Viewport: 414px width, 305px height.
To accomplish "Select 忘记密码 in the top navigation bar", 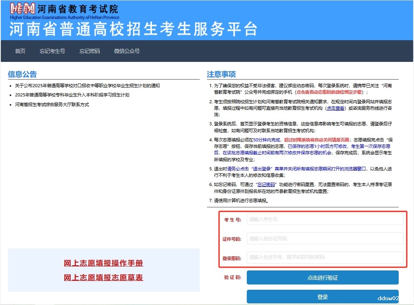I will point(89,51).
